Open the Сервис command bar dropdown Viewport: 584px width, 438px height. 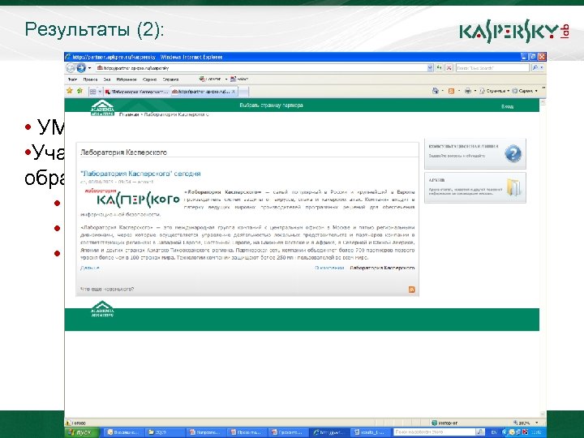[525, 91]
